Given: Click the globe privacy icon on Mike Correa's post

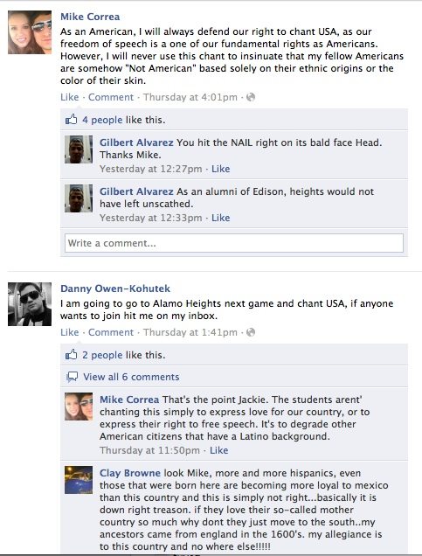Looking at the screenshot, I should tap(251, 97).
